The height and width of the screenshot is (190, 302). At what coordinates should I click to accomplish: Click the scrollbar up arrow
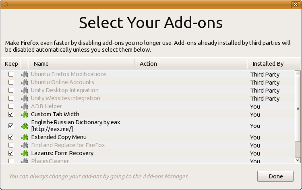pyautogui.click(x=298, y=73)
